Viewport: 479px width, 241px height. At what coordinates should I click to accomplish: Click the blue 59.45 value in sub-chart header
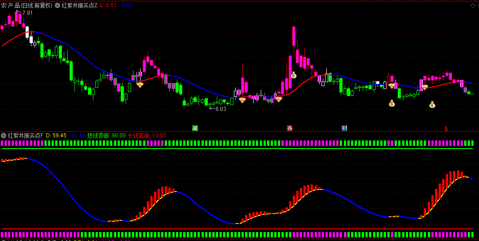click(x=79, y=136)
